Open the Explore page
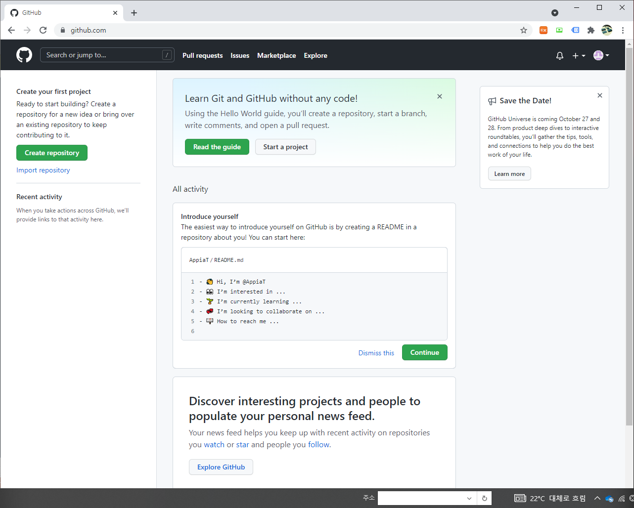The width and height of the screenshot is (634, 508). (x=316, y=55)
